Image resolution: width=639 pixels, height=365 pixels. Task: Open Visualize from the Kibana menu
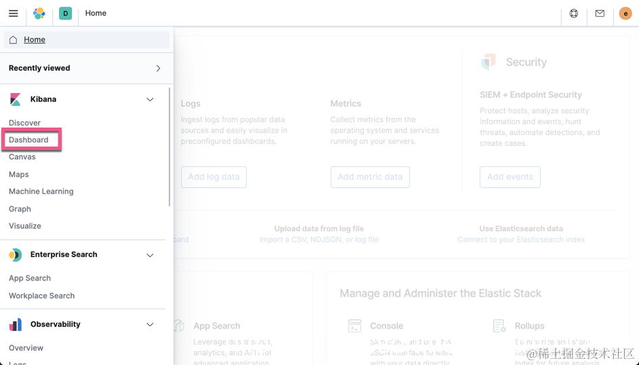(x=25, y=226)
